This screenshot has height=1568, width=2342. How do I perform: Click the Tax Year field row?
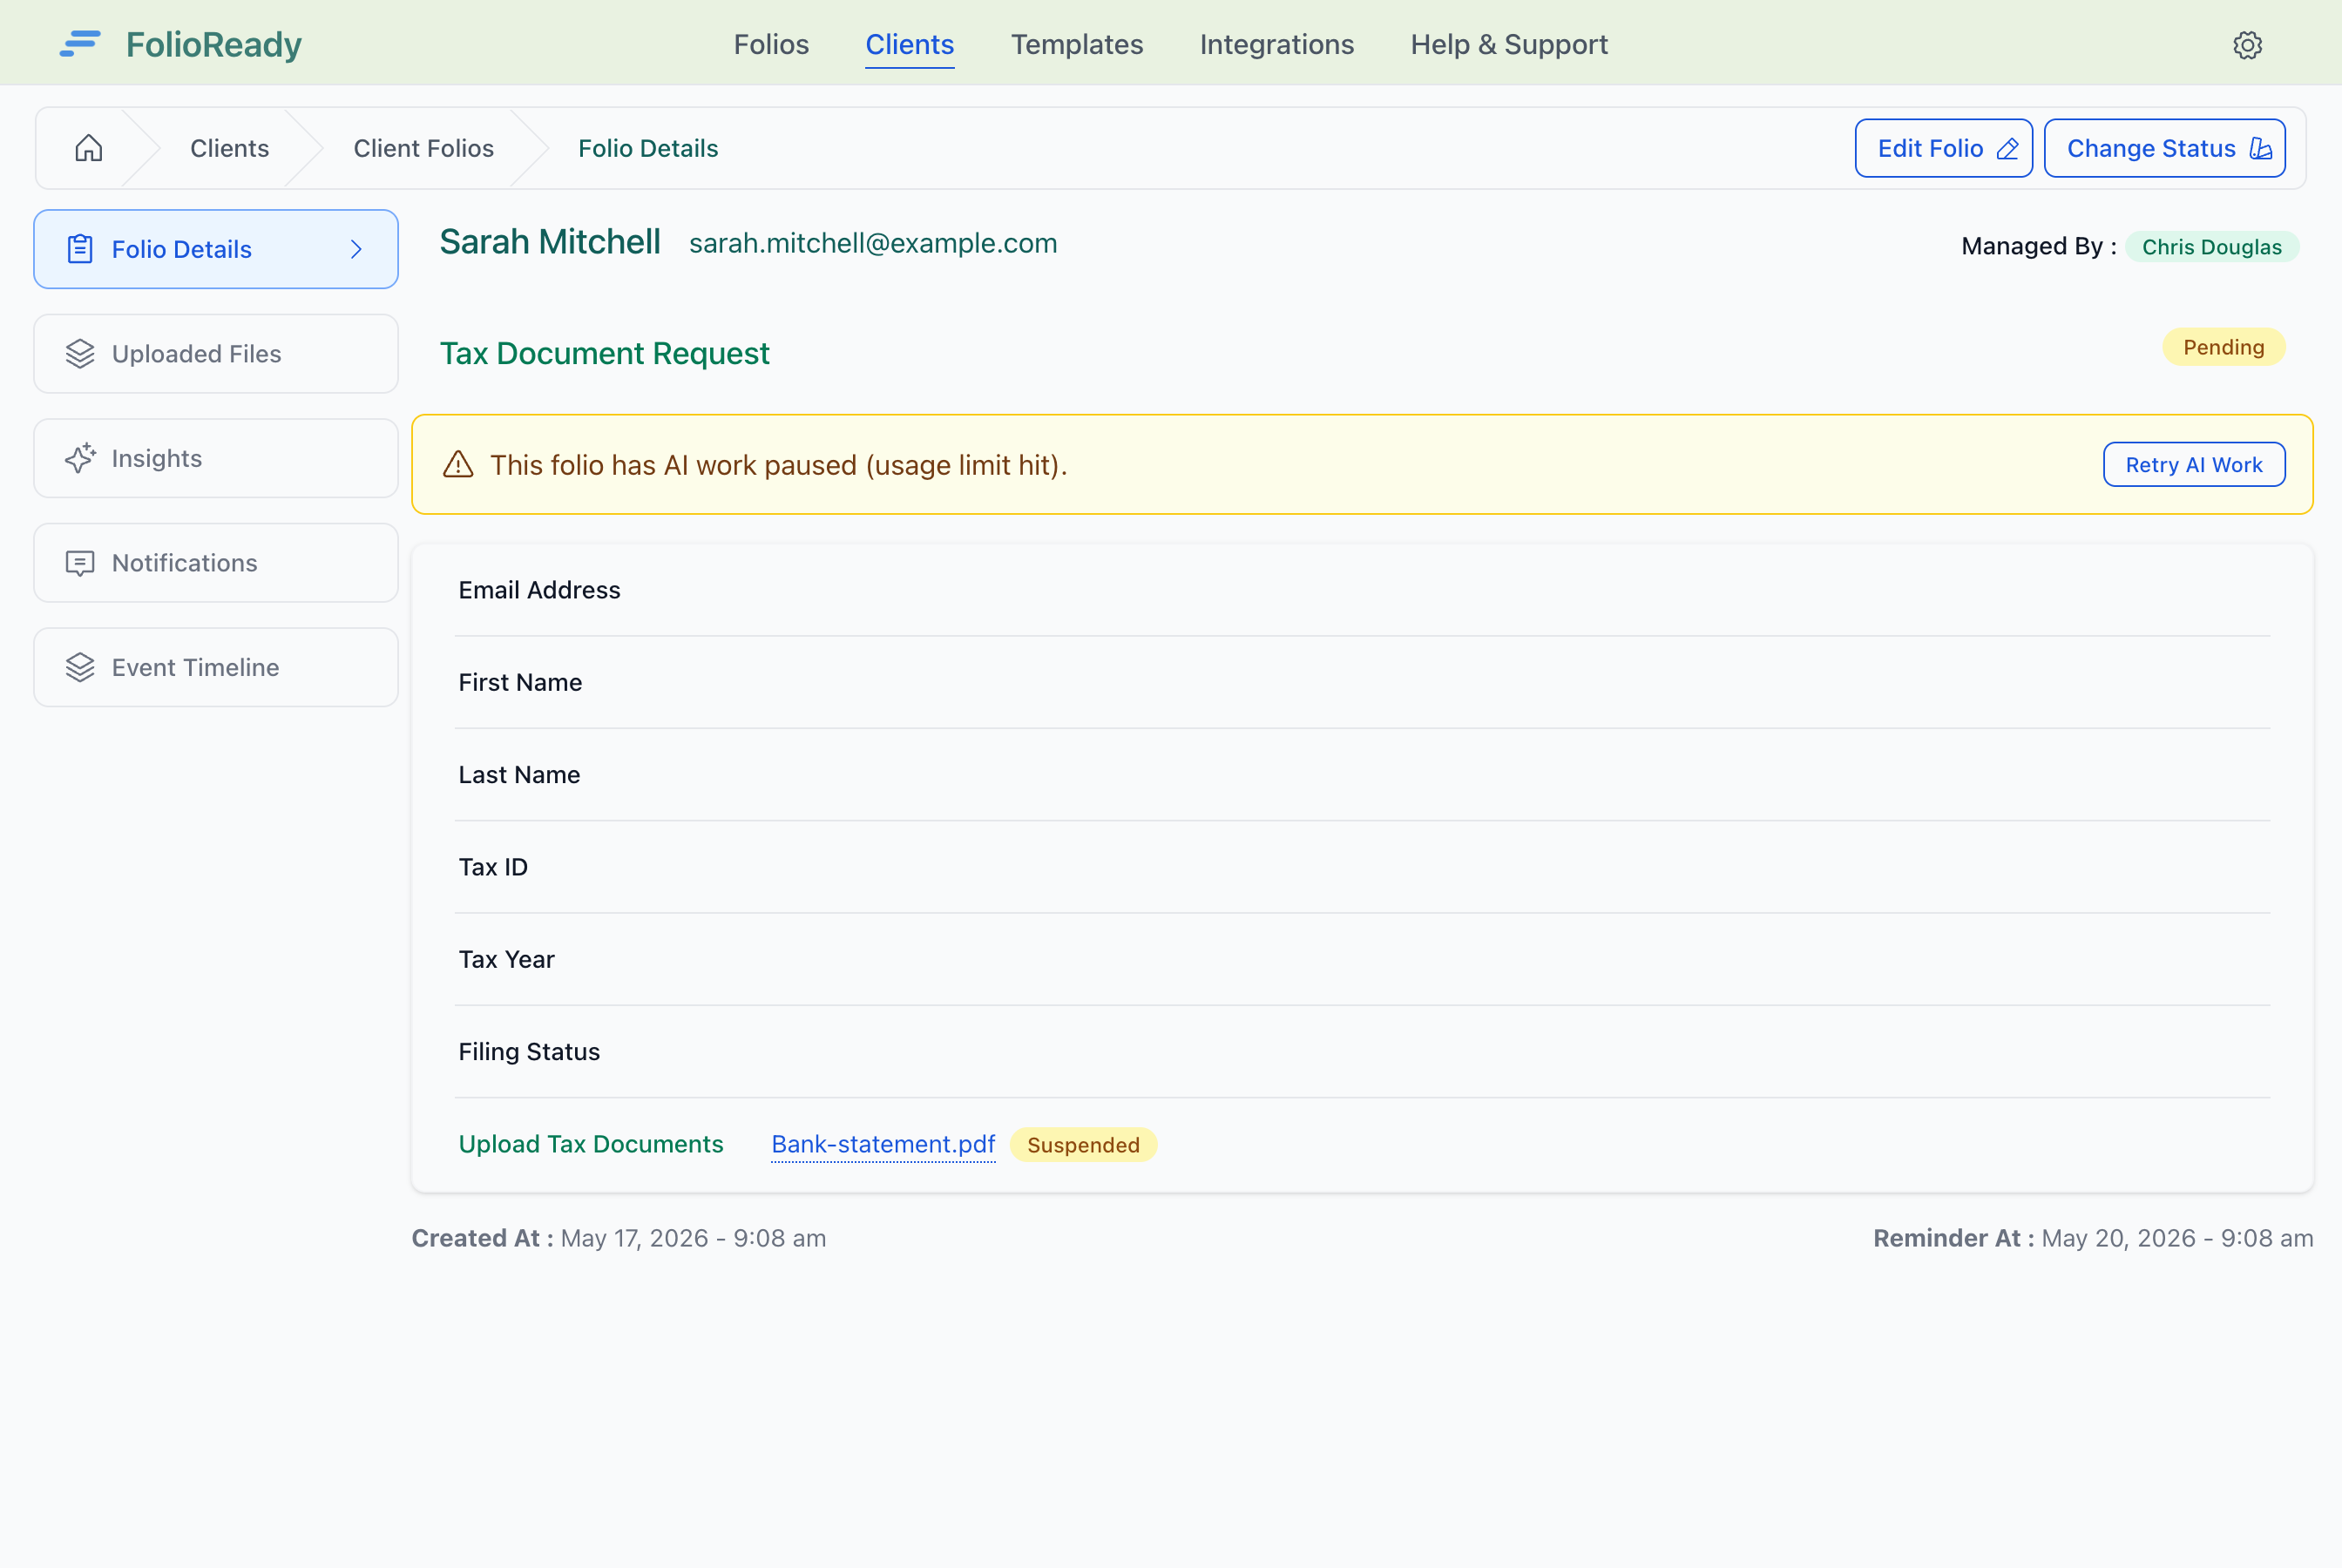1362,959
